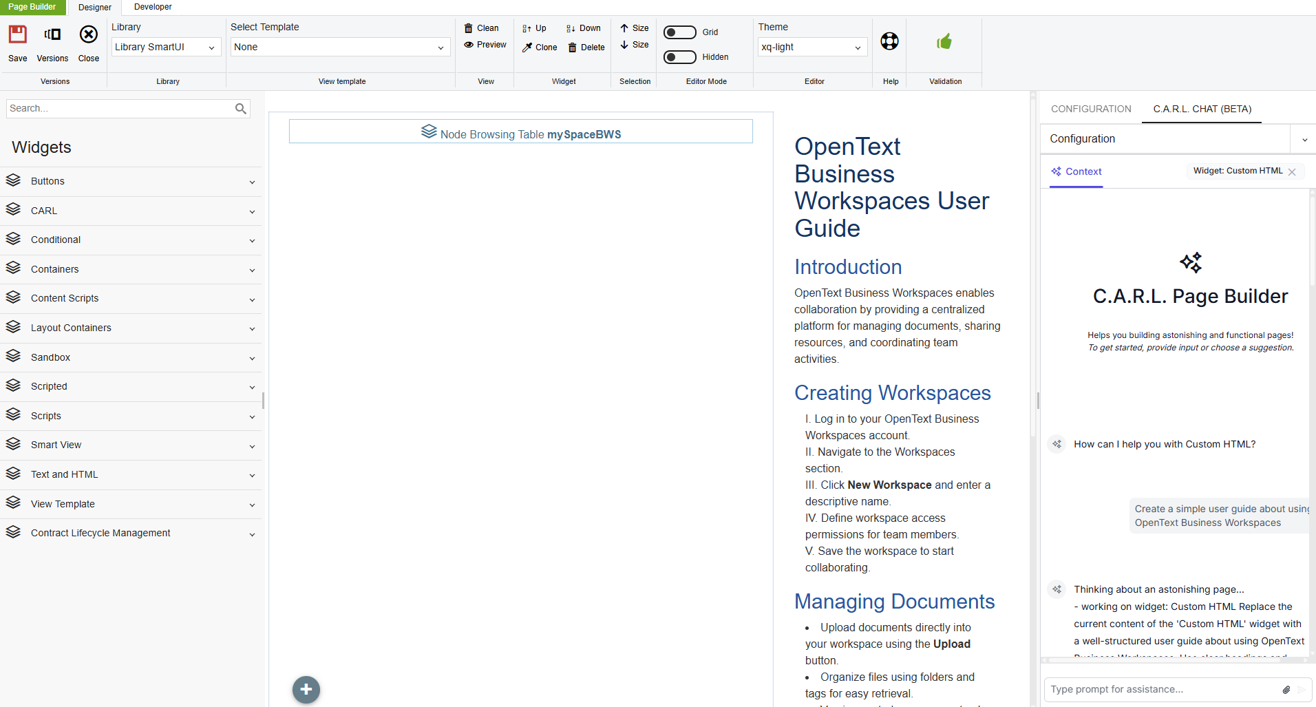
Task: Click the Save floppy disk icon
Action: coord(18,35)
